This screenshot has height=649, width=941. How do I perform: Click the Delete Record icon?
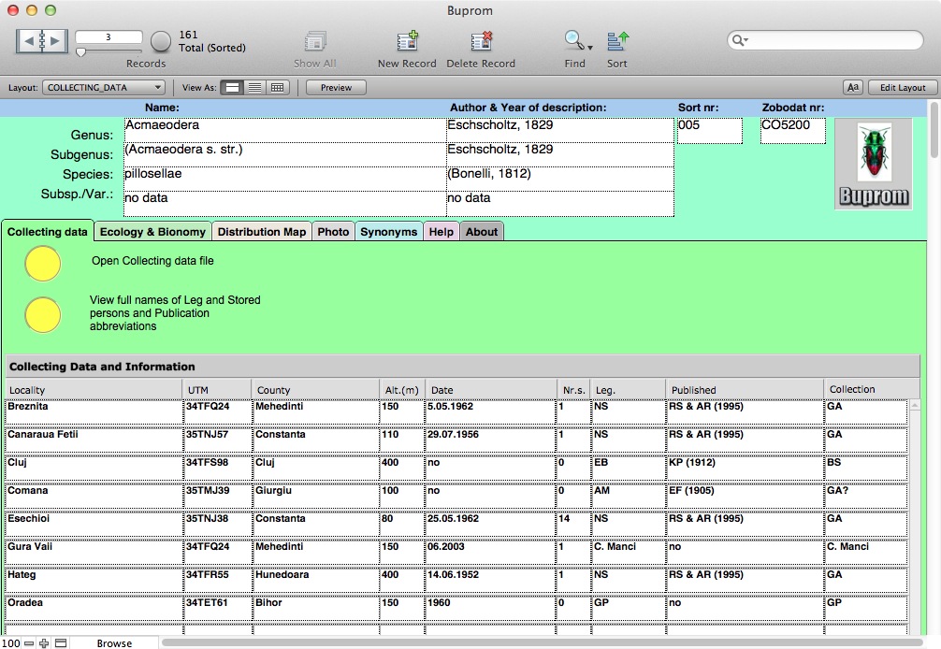point(481,42)
